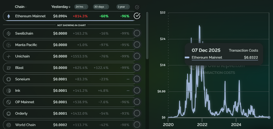Uncheck Ethereum Mainnet from the chart
273x129 pixels.
137,16
